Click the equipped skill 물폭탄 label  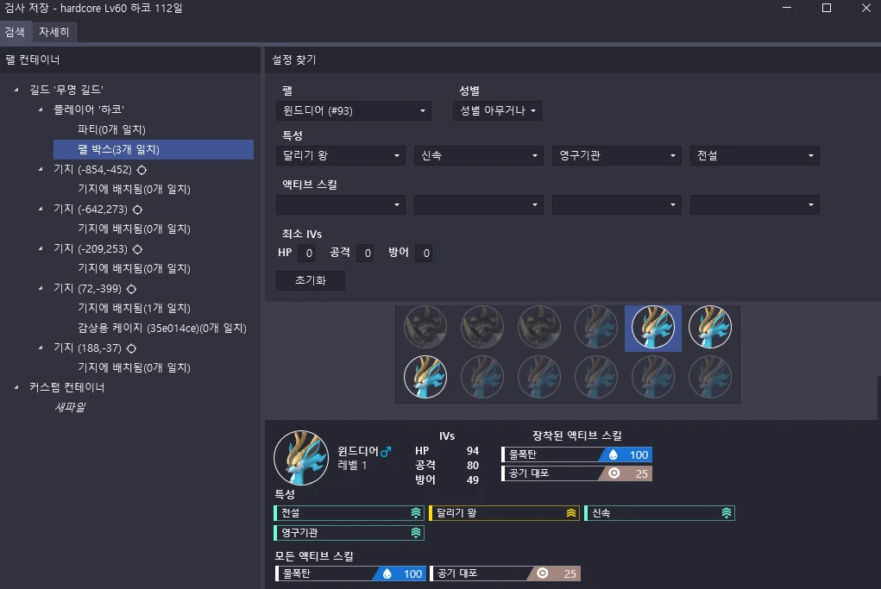(523, 454)
